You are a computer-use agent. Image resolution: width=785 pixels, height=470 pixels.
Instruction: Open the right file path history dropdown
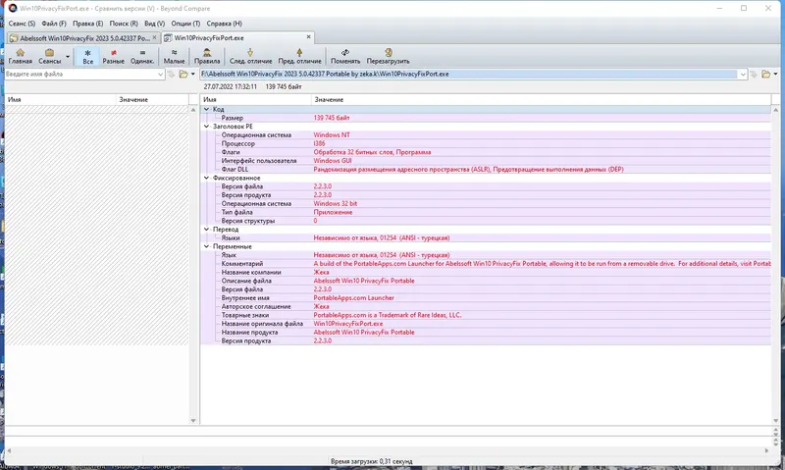[743, 74]
